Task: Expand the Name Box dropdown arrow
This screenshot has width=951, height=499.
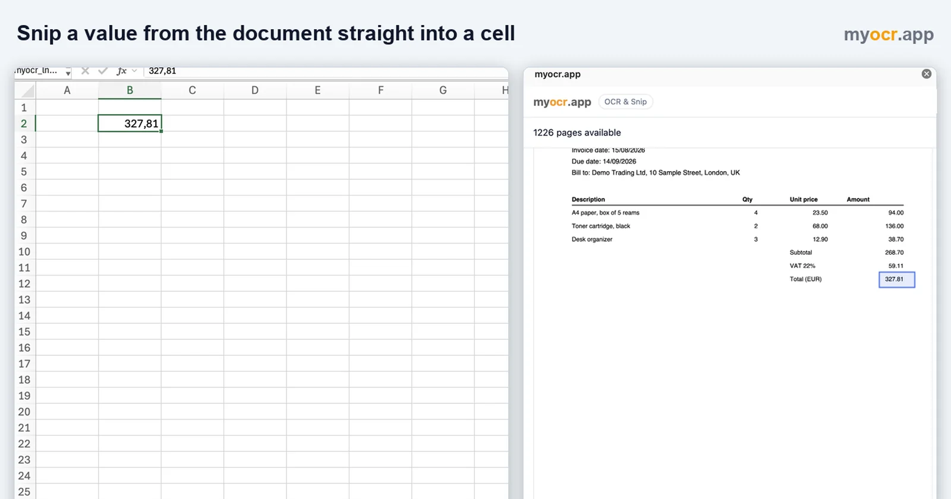Action: click(x=68, y=73)
